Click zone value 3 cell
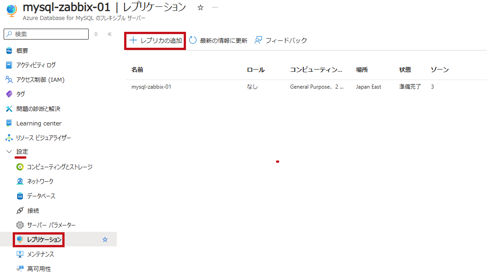Image resolution: width=487 pixels, height=275 pixels. (x=432, y=87)
